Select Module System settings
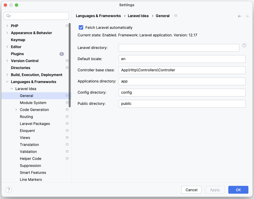254x199 pixels. coord(33,103)
